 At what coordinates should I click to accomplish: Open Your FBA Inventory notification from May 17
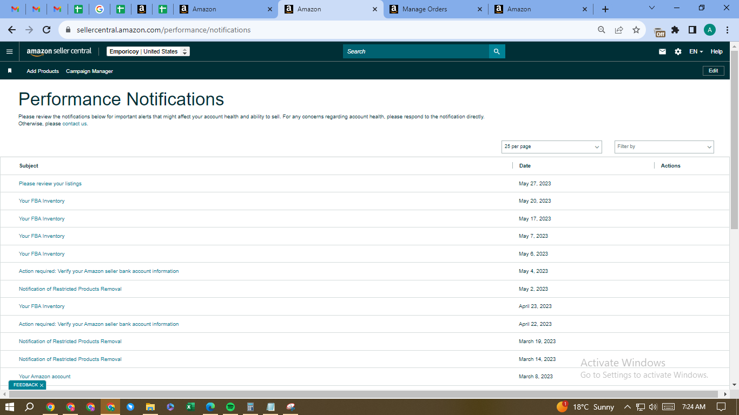tap(42, 219)
